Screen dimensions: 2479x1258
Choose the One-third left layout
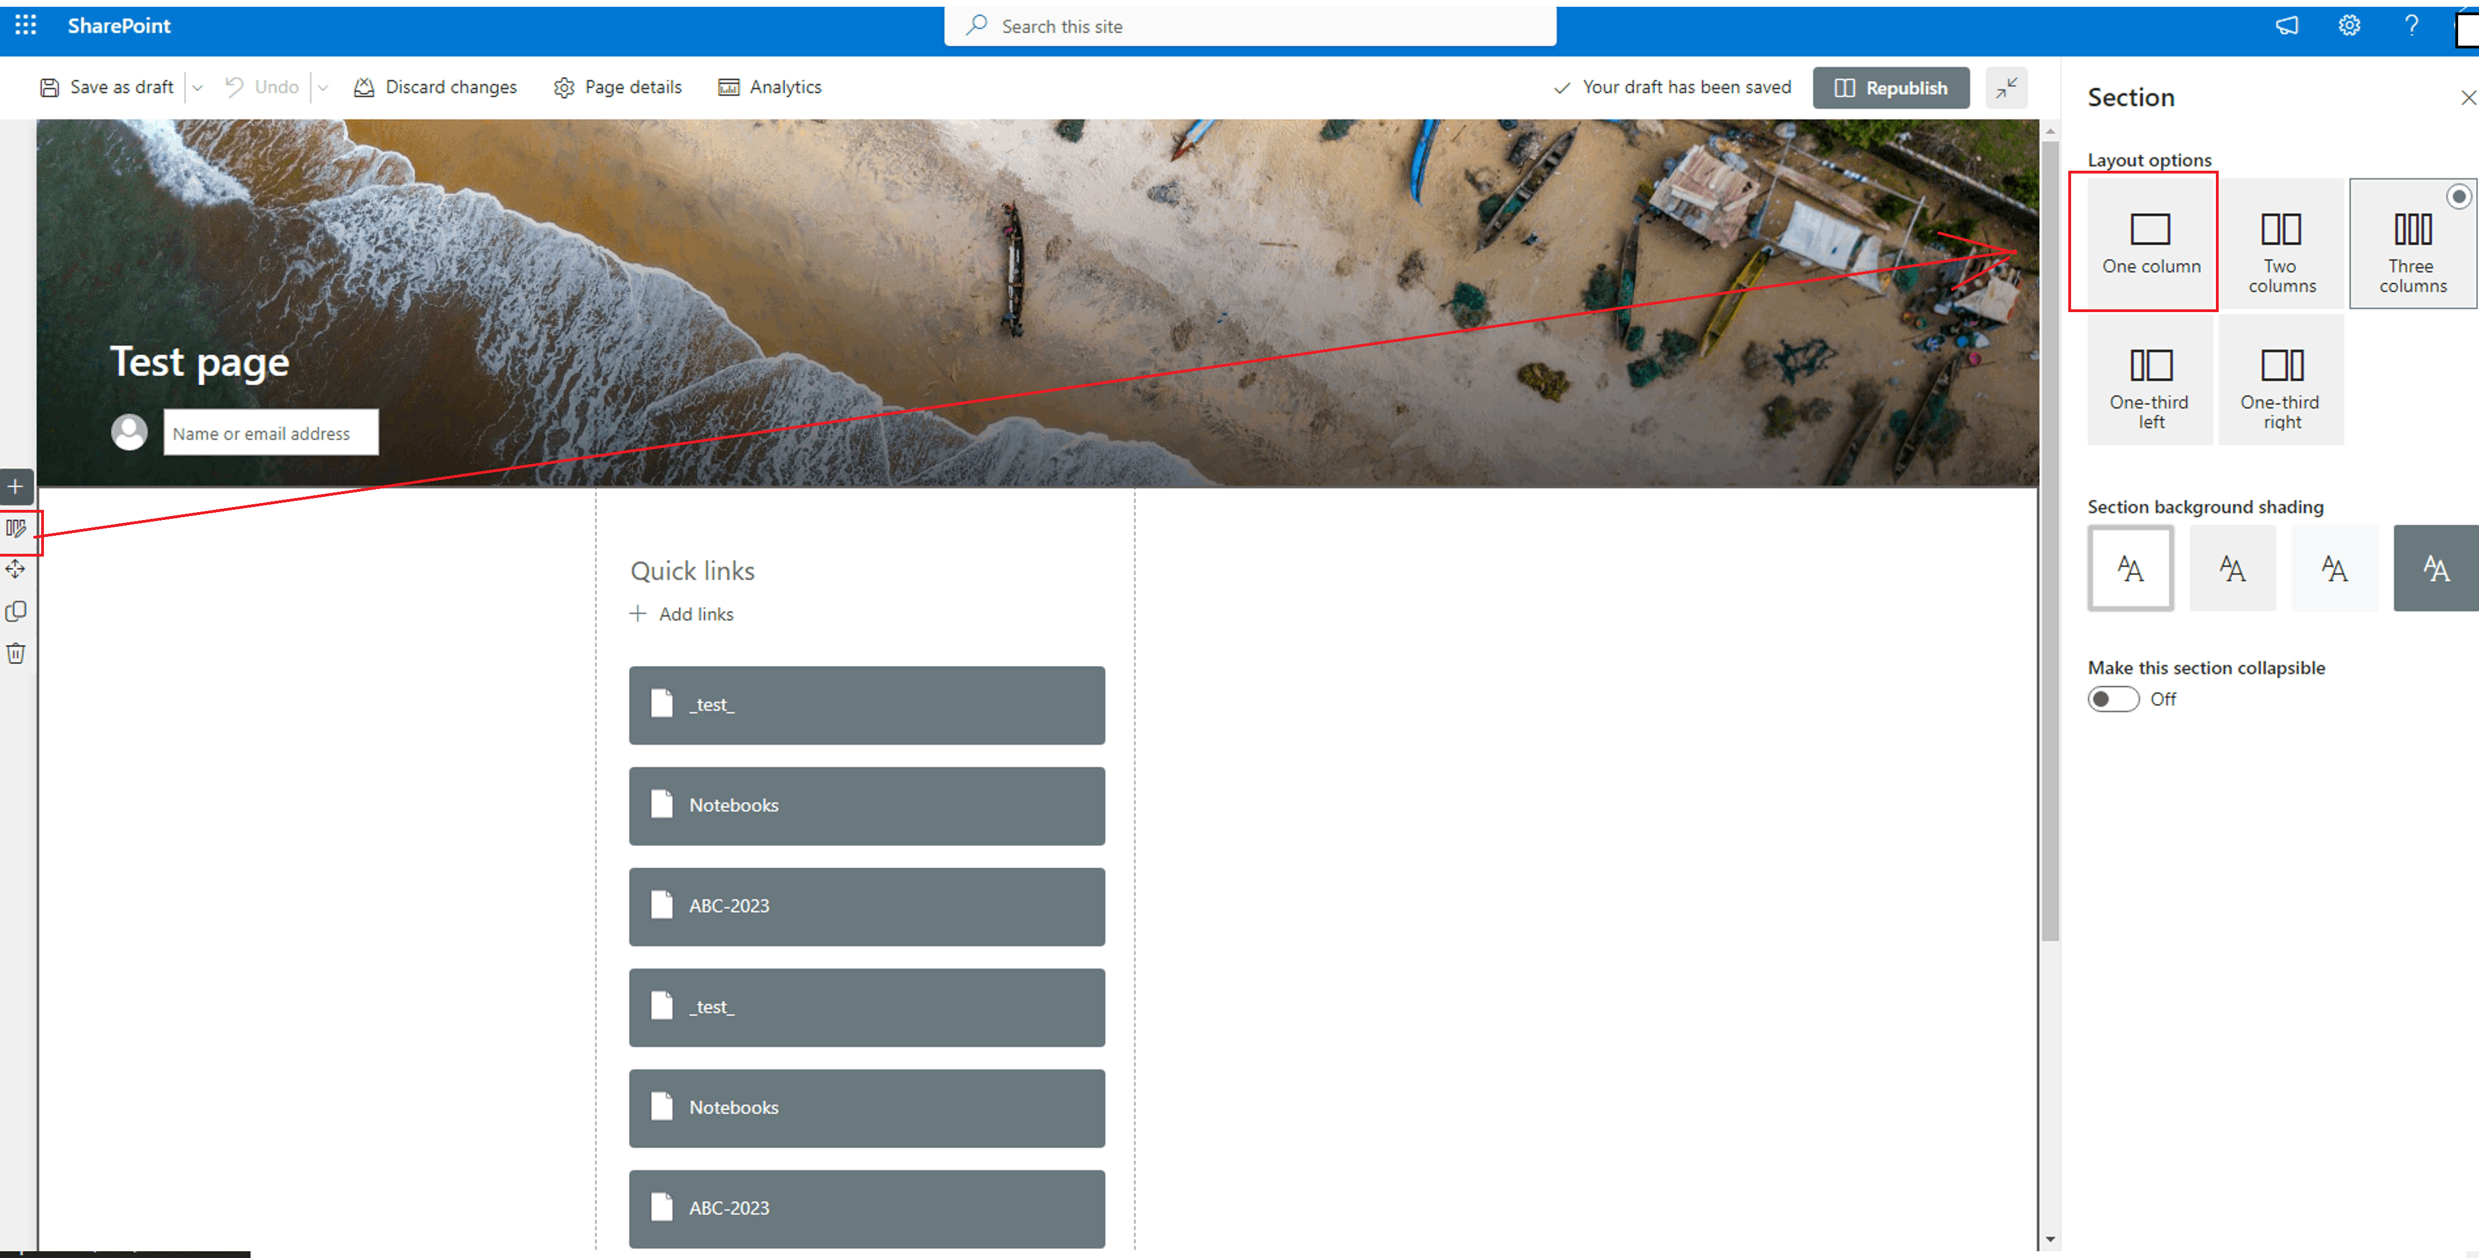(2150, 380)
